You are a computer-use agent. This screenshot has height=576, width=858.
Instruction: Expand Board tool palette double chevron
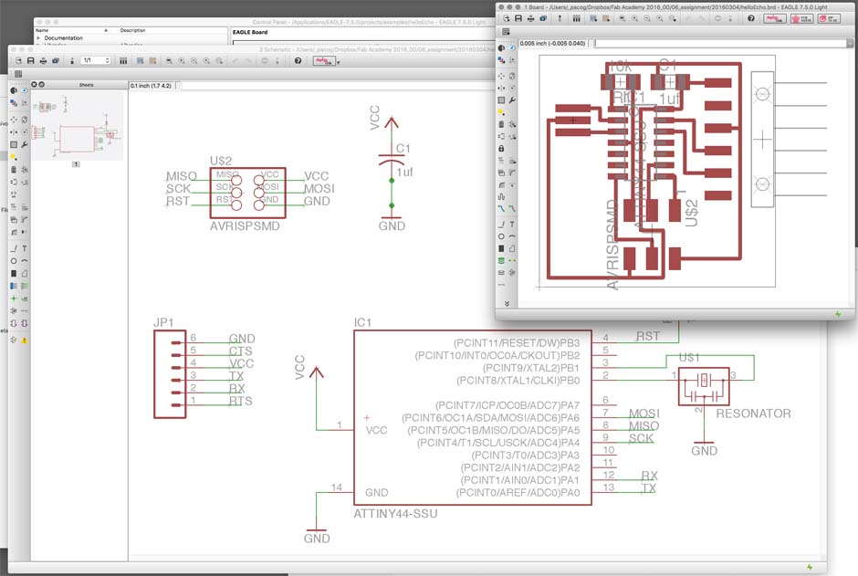pos(507,303)
